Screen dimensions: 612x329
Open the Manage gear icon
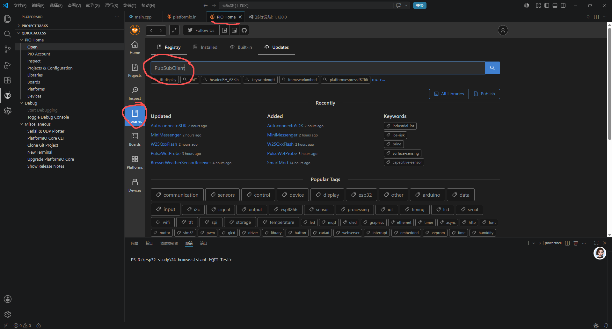8,314
